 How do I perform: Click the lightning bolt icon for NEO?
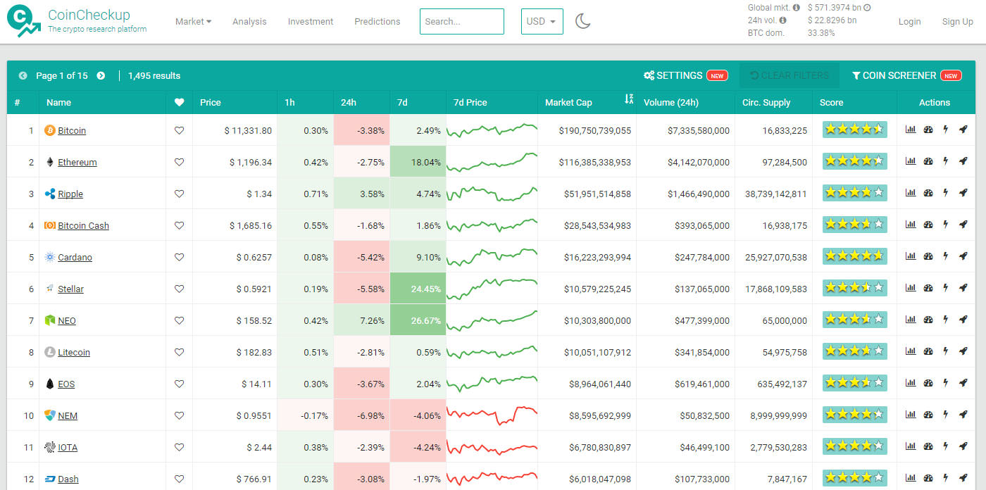(946, 320)
